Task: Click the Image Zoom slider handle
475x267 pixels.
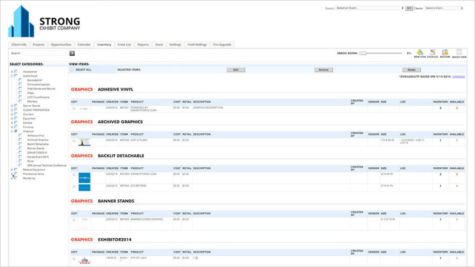Action: point(363,53)
